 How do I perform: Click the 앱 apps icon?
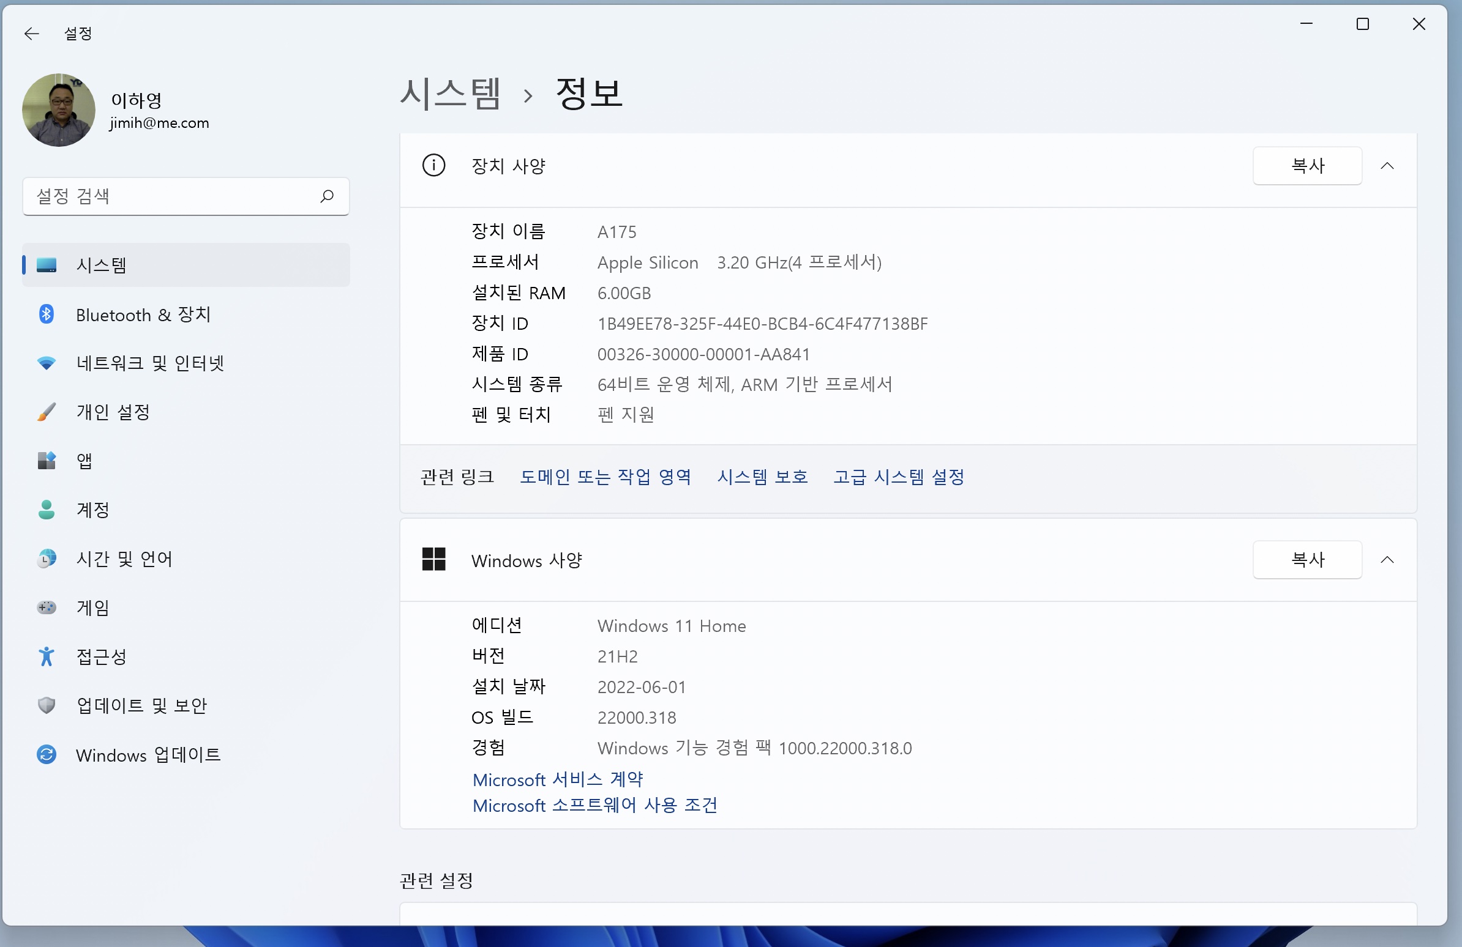coord(47,461)
